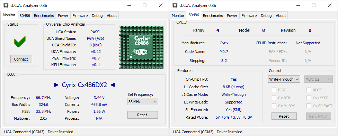Click the Connect button
Screen dimensions: 338x136
click(21, 59)
